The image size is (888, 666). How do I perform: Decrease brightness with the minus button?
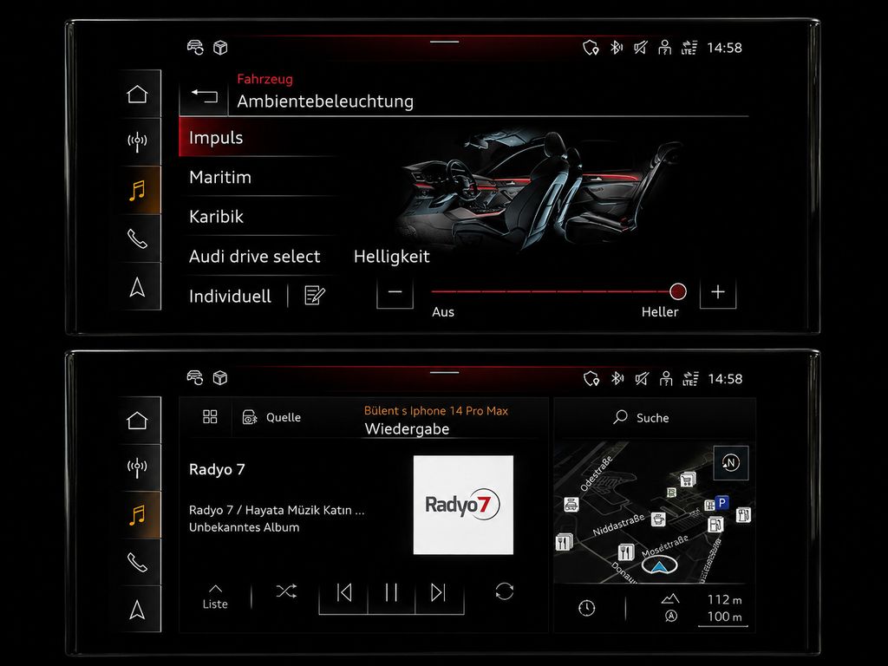(x=395, y=292)
